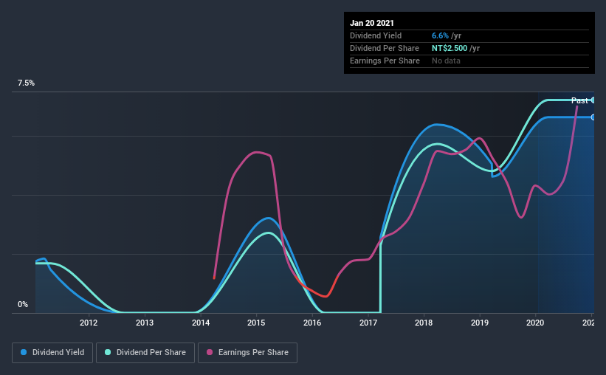This screenshot has height=375, width=606.
Task: Click the 2018 x-axis label
Action: tap(424, 323)
